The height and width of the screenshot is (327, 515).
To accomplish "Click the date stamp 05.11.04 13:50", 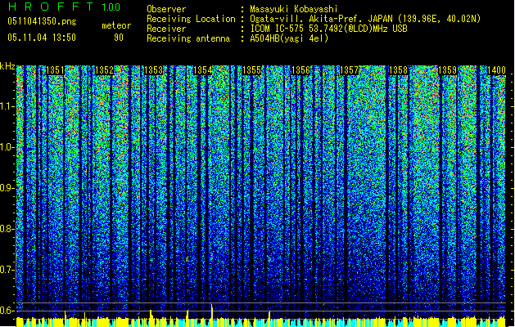I will click(42, 38).
